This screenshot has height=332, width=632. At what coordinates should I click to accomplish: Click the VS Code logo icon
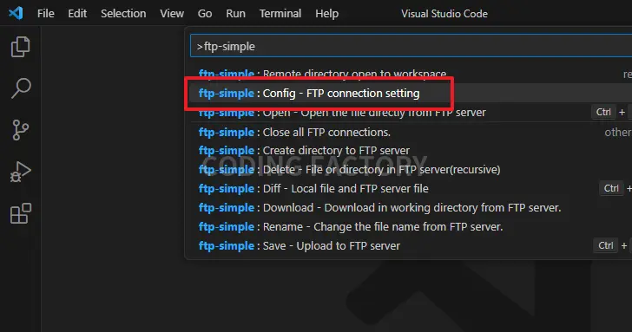coord(16,13)
